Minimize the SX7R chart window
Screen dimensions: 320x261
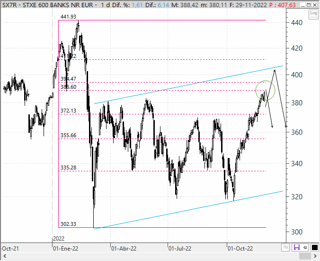coord(303,5)
